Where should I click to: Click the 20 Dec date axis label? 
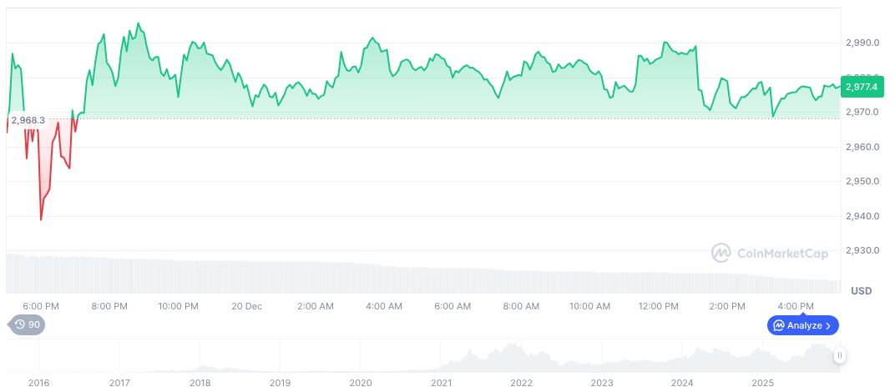[x=246, y=306]
